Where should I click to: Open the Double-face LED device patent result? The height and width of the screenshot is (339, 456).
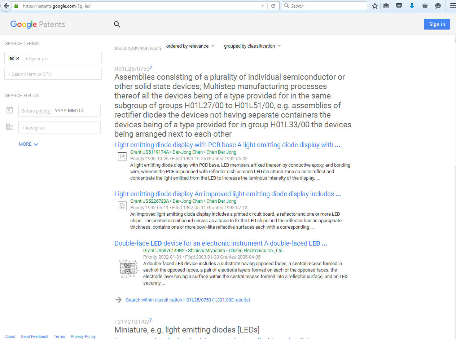(x=220, y=243)
